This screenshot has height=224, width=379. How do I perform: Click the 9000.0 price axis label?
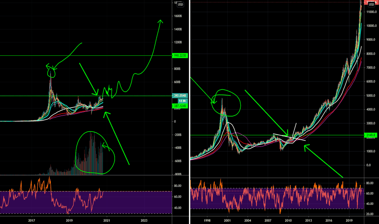(x=371, y=40)
